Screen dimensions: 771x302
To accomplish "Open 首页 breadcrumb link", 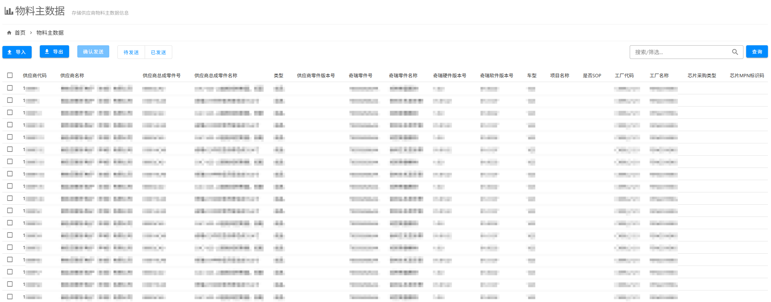I will [x=20, y=33].
